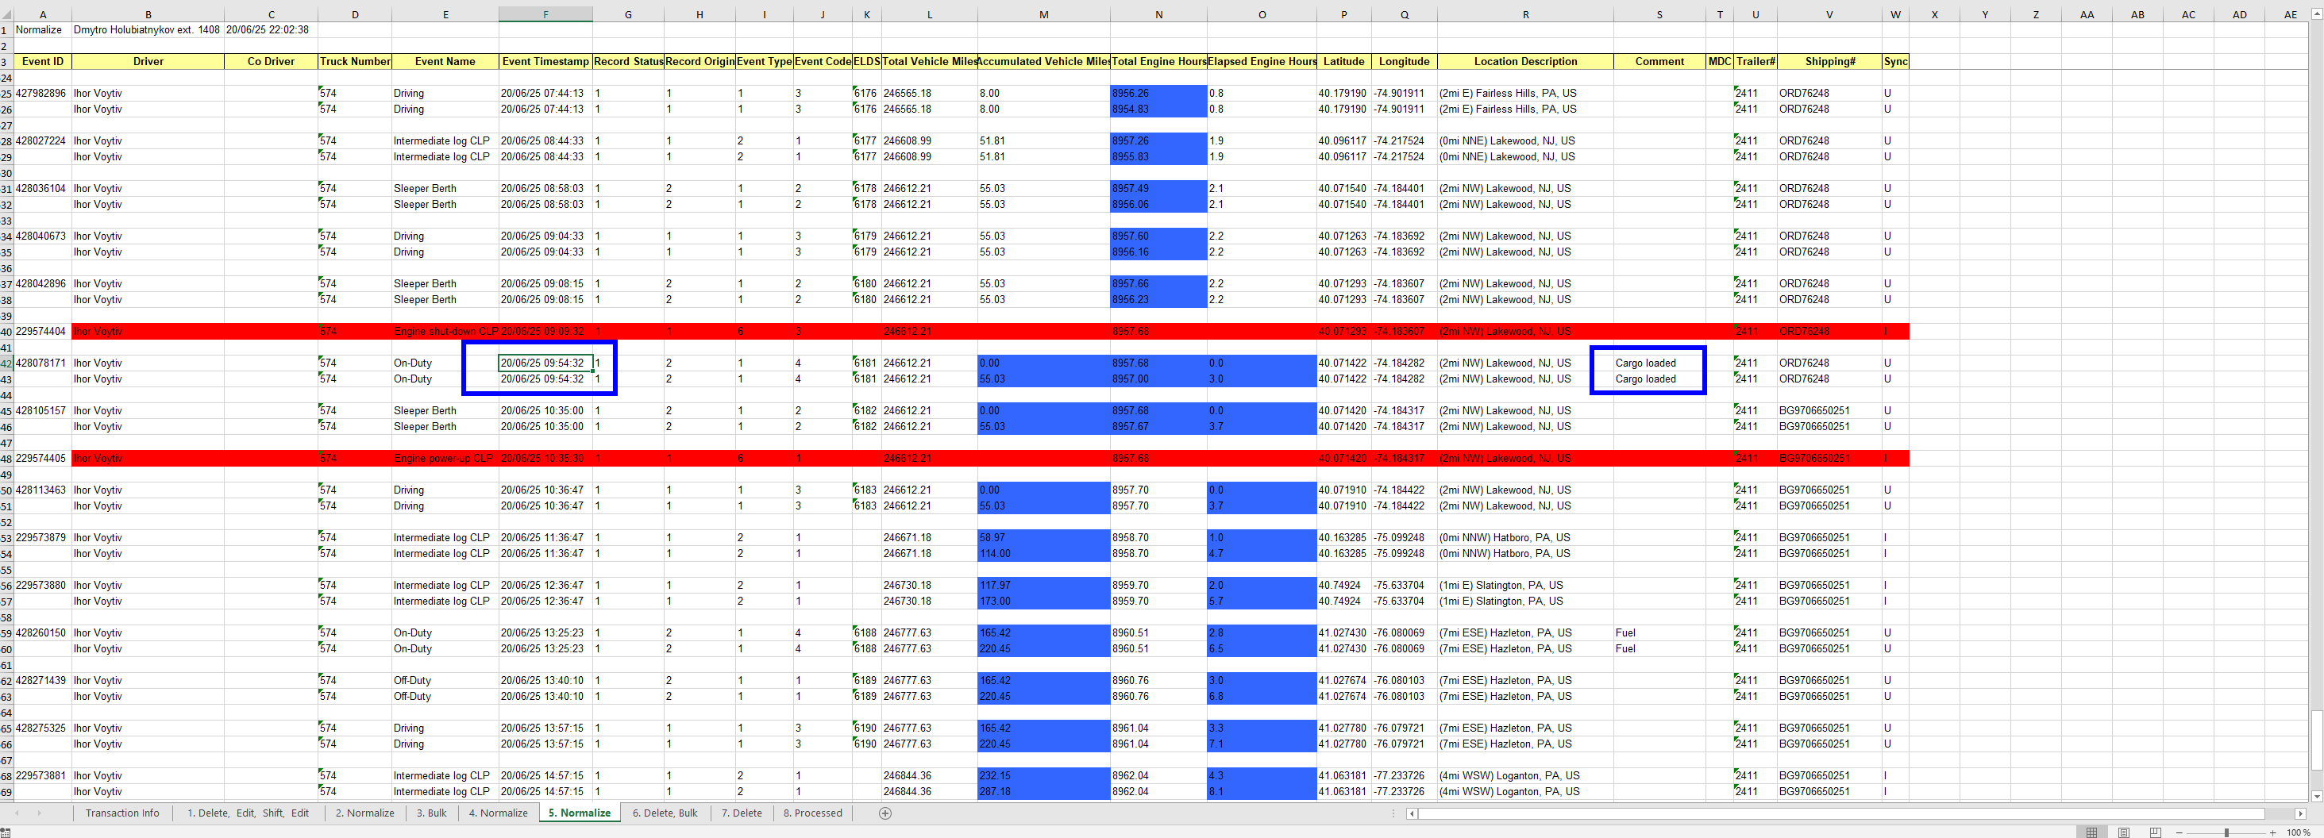Switch to the '8. Processed' sheet tab
Screen dimensions: 2324x838
813,813
